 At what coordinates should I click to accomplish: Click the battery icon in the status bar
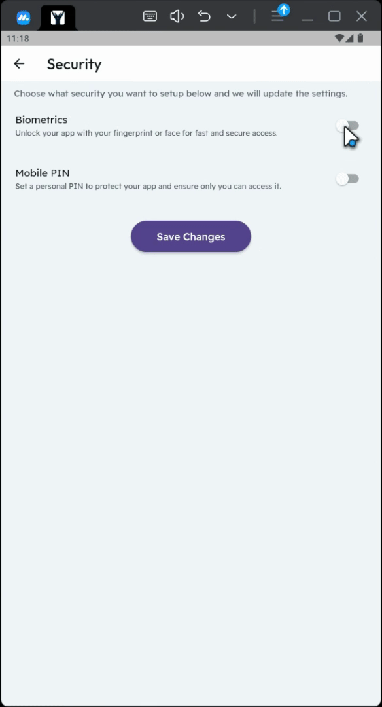click(x=360, y=39)
